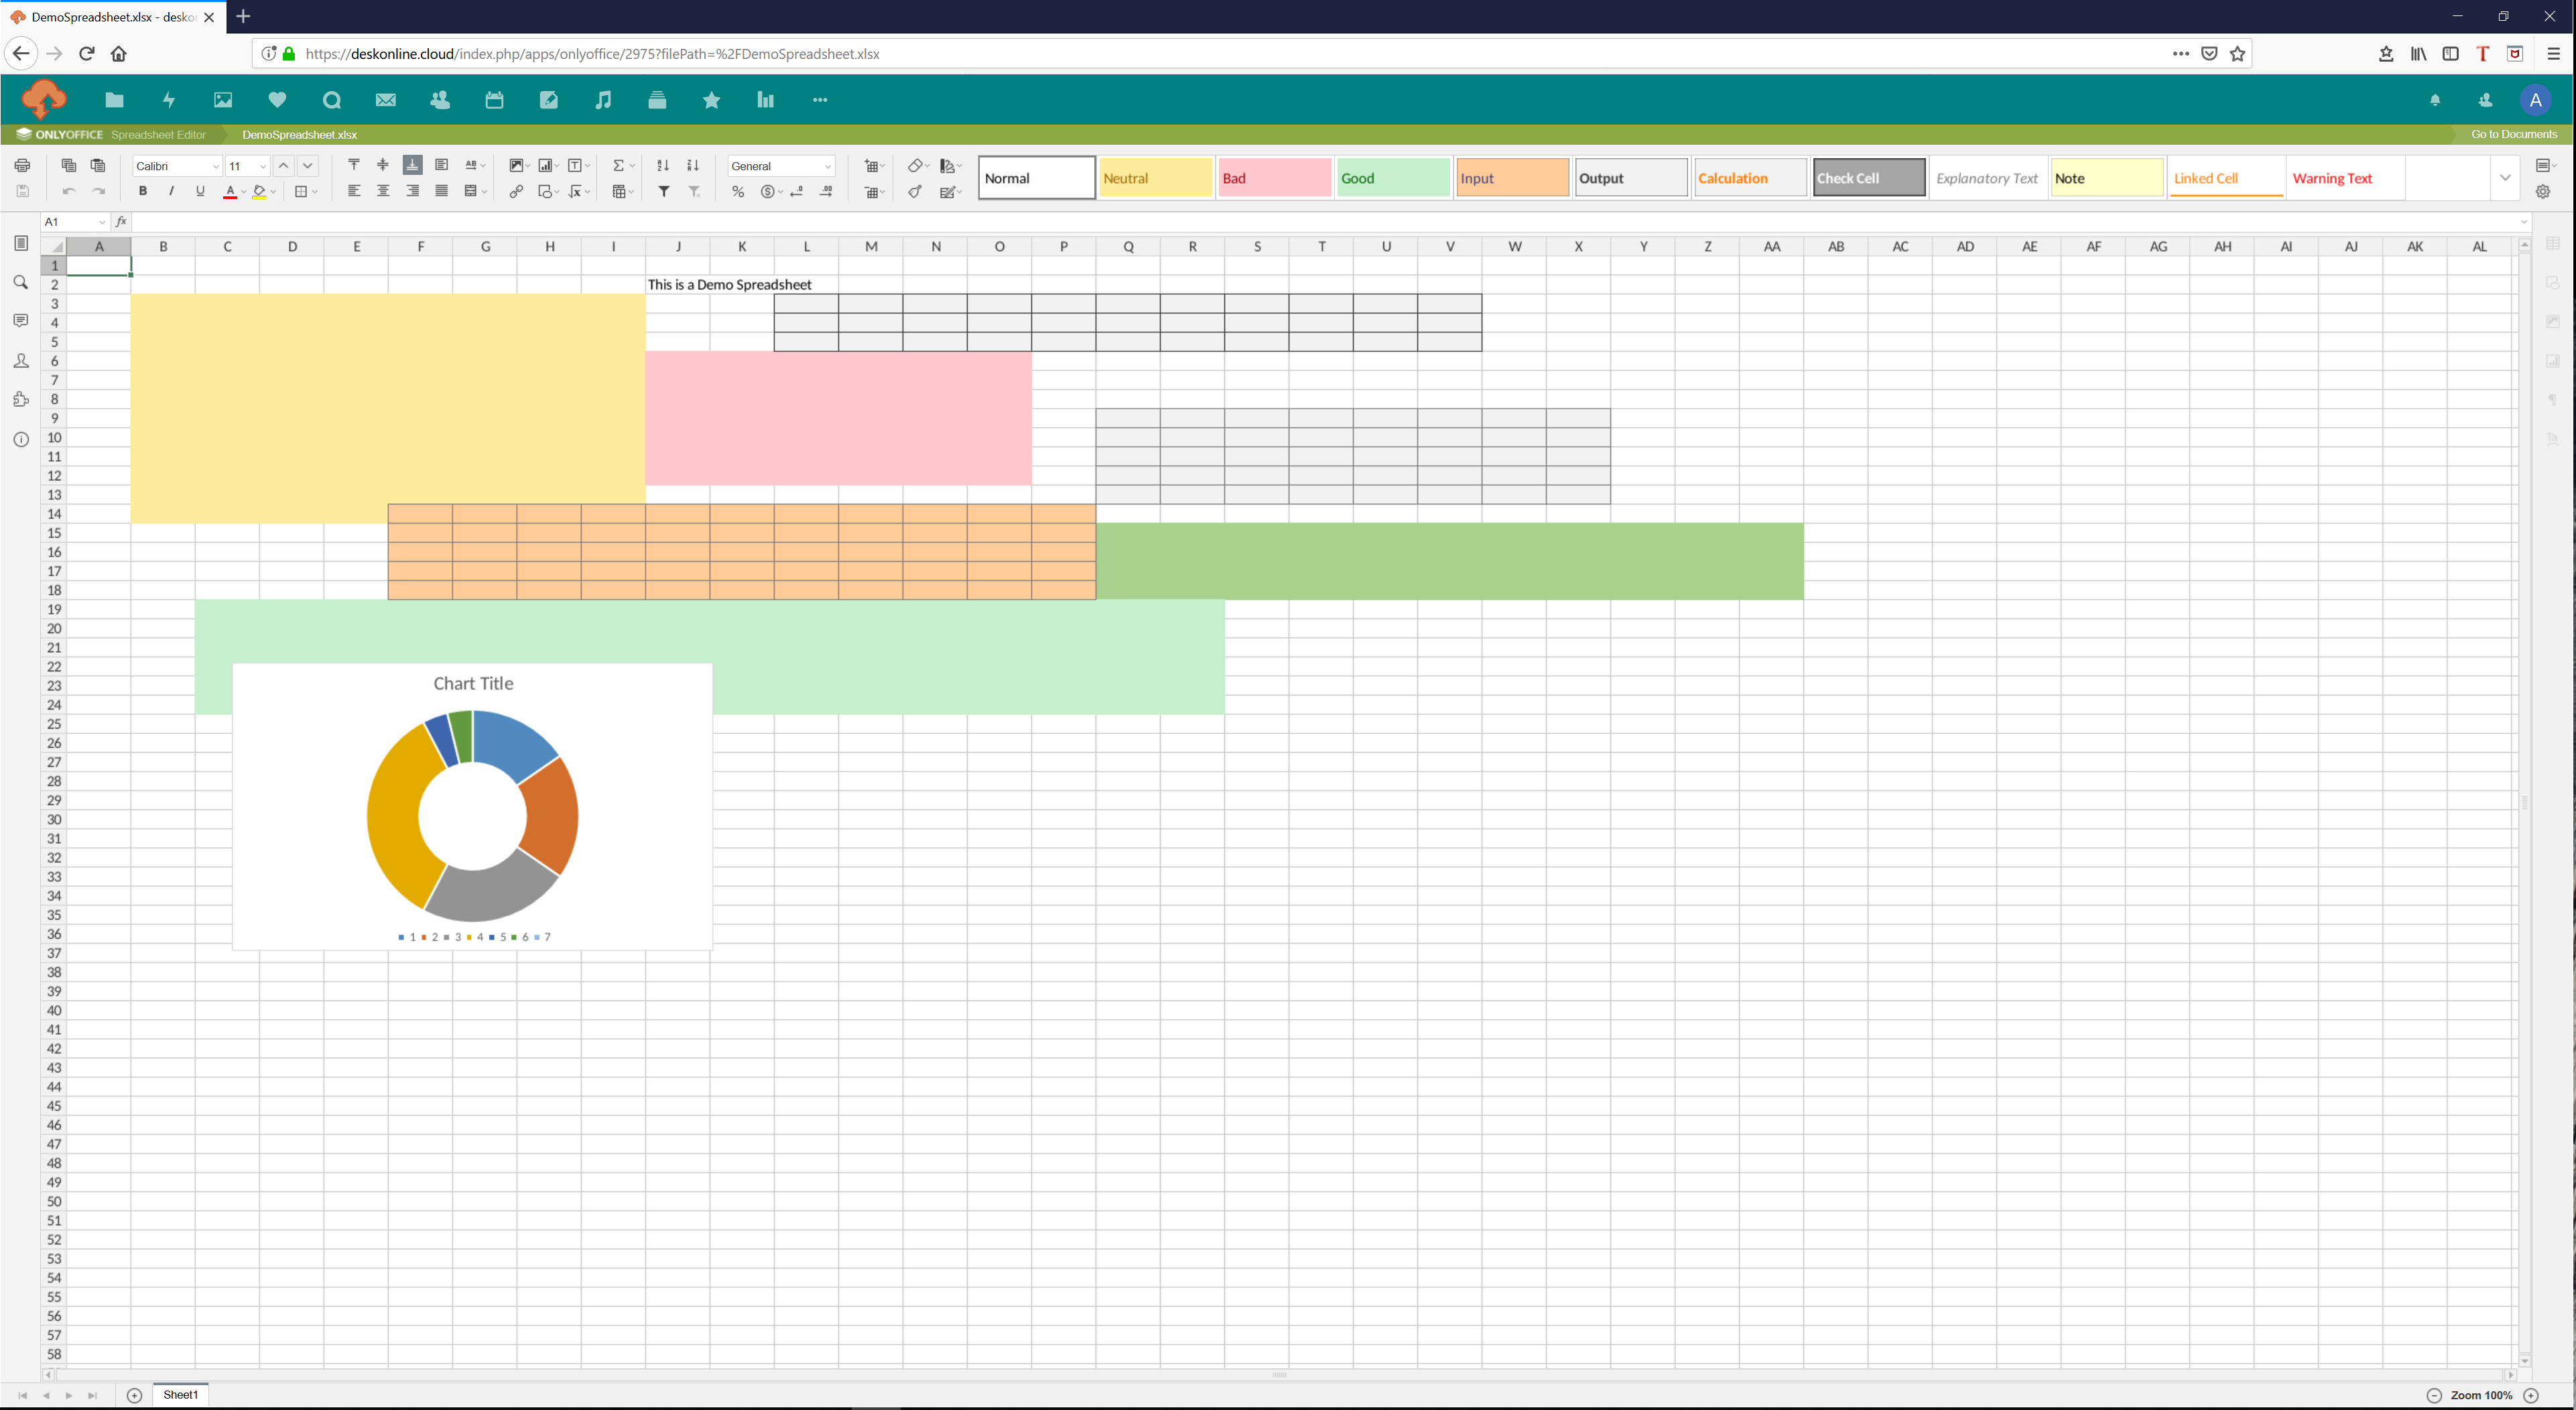The width and height of the screenshot is (2576, 1410).
Task: Expand the cell styles gallery
Action: click(2505, 178)
